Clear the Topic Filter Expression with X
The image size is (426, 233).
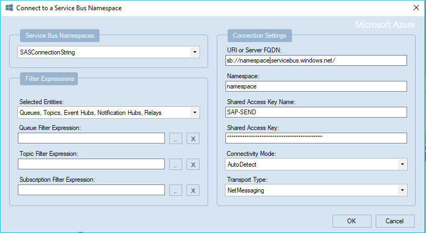click(193, 164)
